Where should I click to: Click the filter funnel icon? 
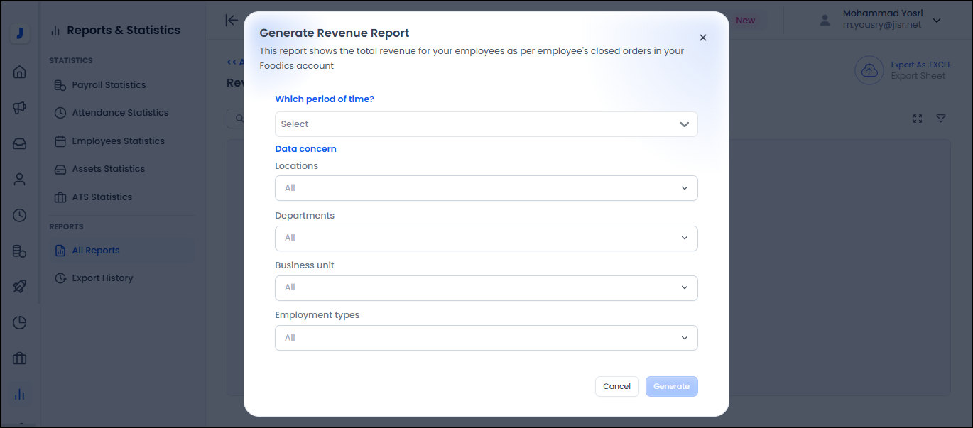tap(941, 119)
